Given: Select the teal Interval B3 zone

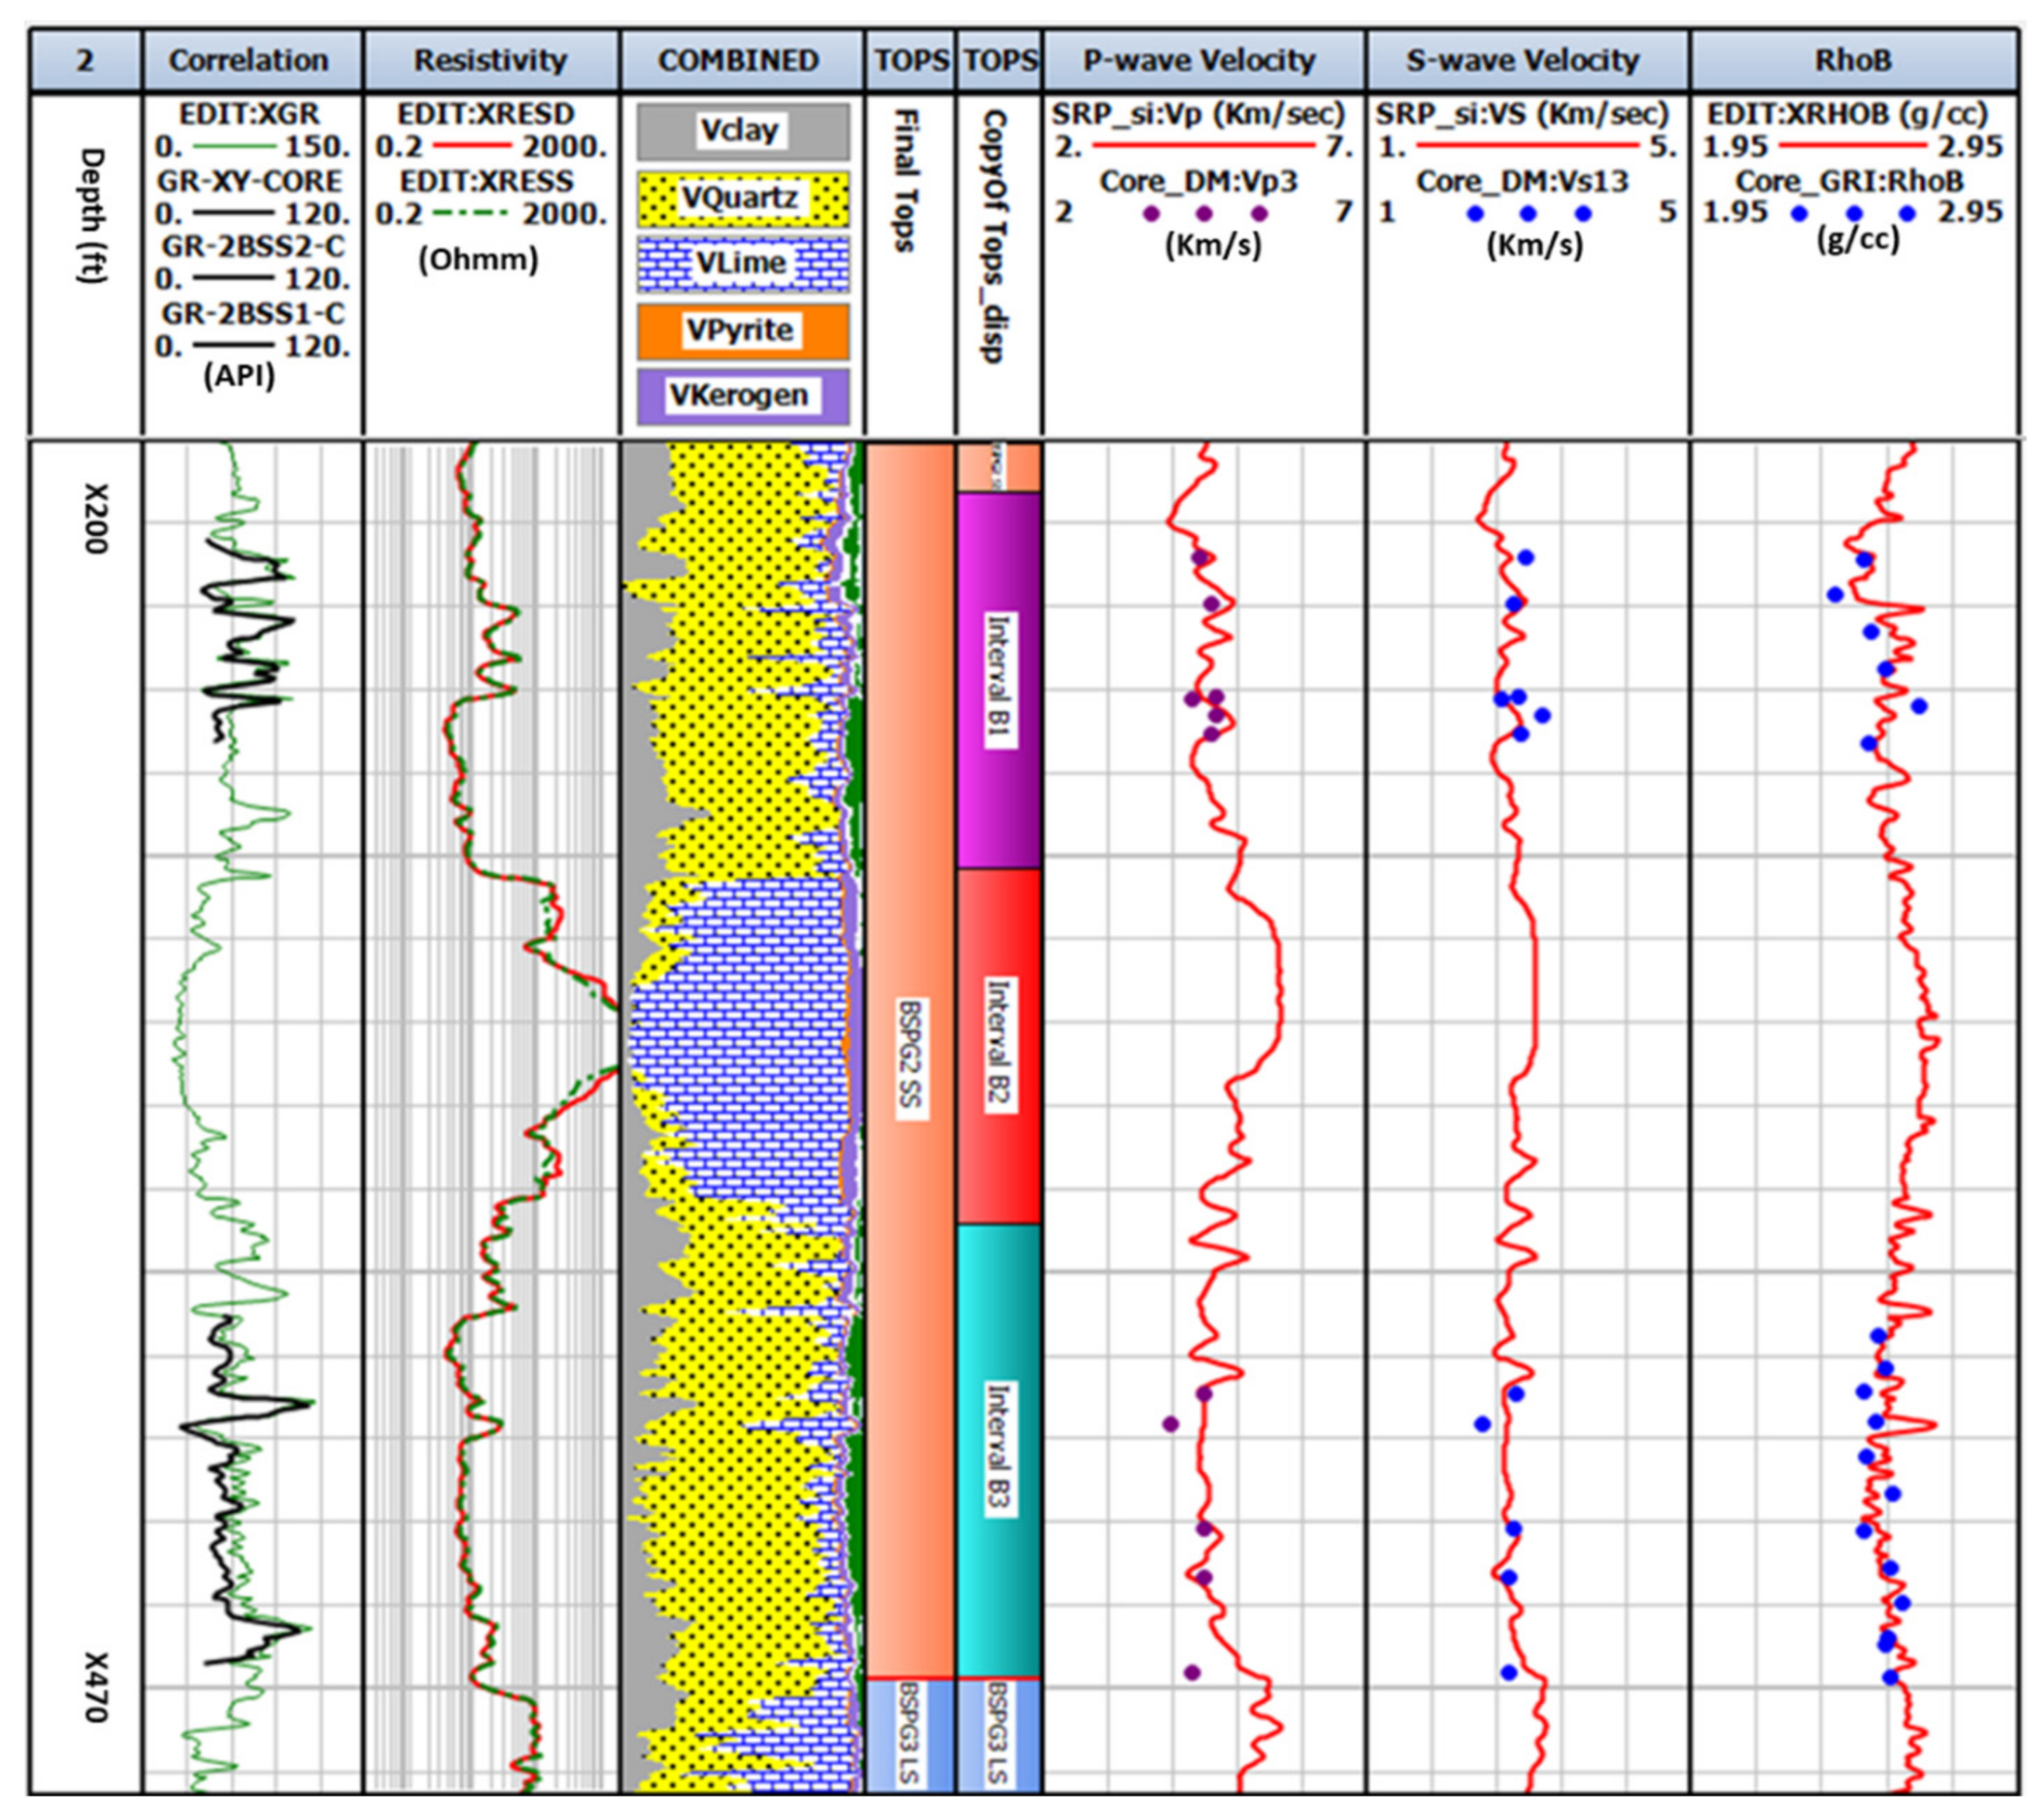Looking at the screenshot, I should (x=998, y=1450).
